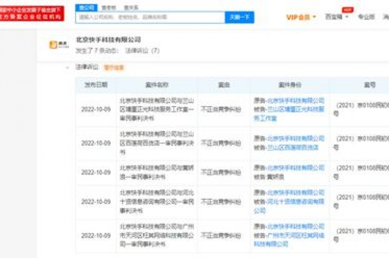Open plaintiff link in the 河北 company row
The height and width of the screenshot is (258, 389).
tap(295, 193)
